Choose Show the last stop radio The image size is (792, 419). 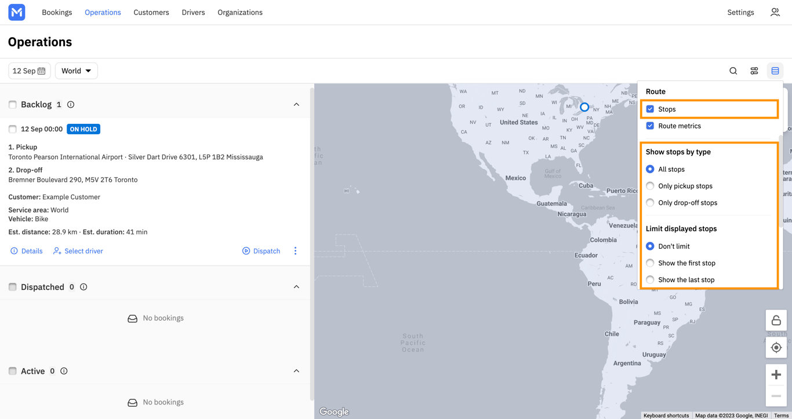[650, 280]
